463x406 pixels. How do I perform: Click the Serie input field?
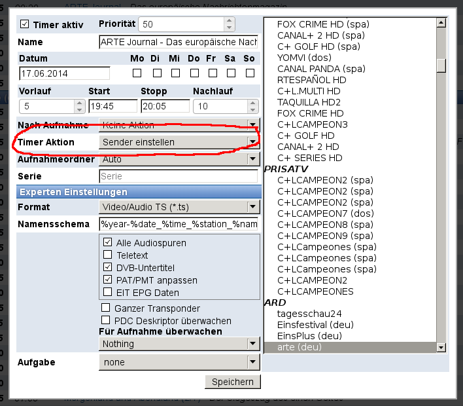coord(178,176)
